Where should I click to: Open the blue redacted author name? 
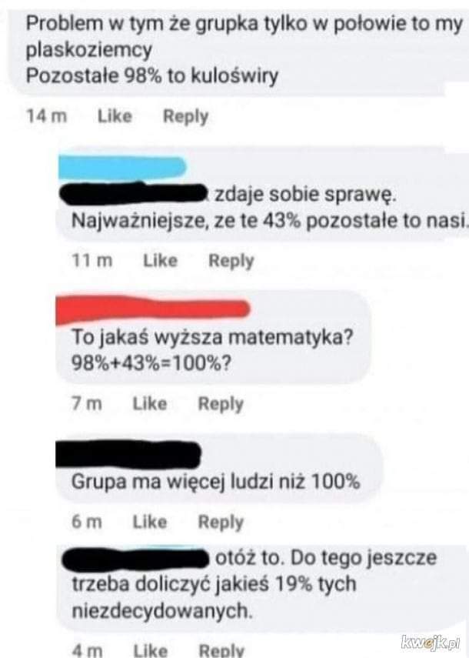pos(122,168)
